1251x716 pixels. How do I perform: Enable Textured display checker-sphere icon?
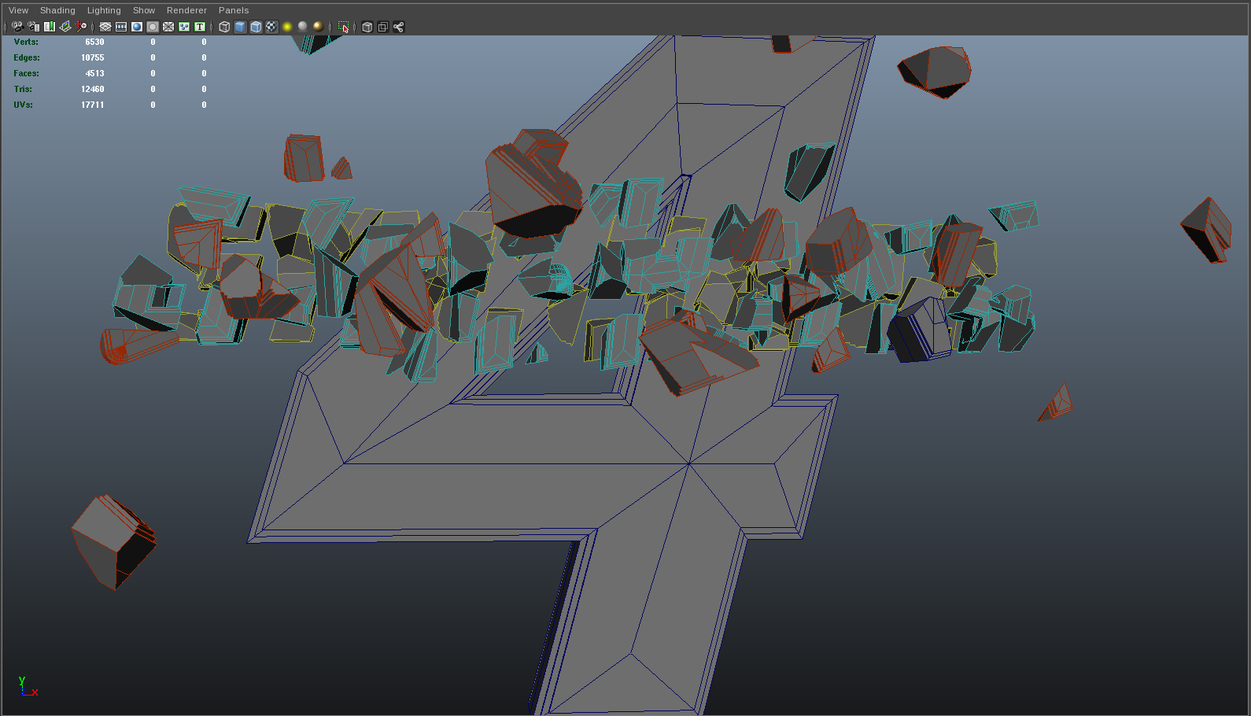coord(271,27)
